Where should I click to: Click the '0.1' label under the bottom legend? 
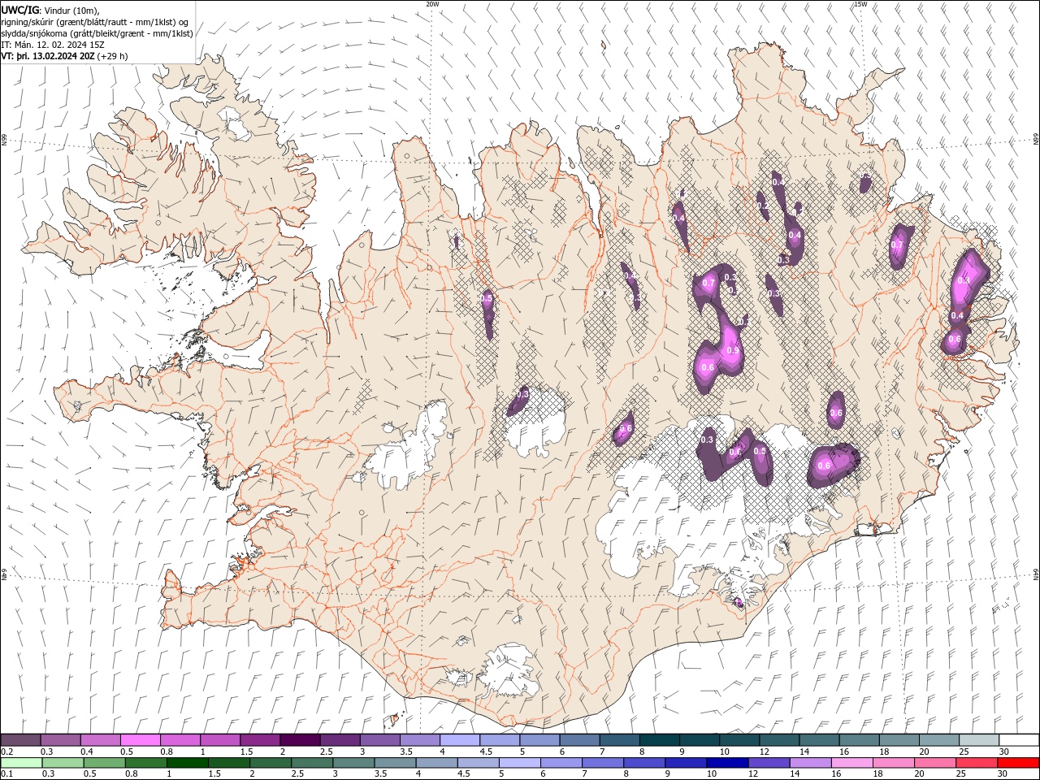(7, 774)
